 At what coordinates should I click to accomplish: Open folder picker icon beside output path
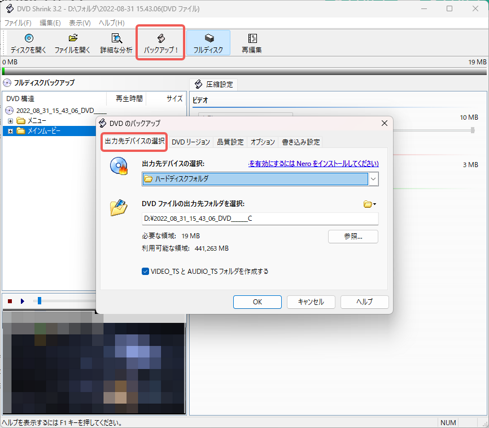369,204
